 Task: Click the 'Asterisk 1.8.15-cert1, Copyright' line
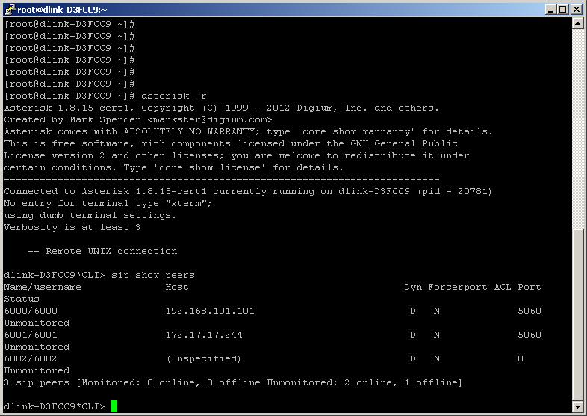[221, 108]
